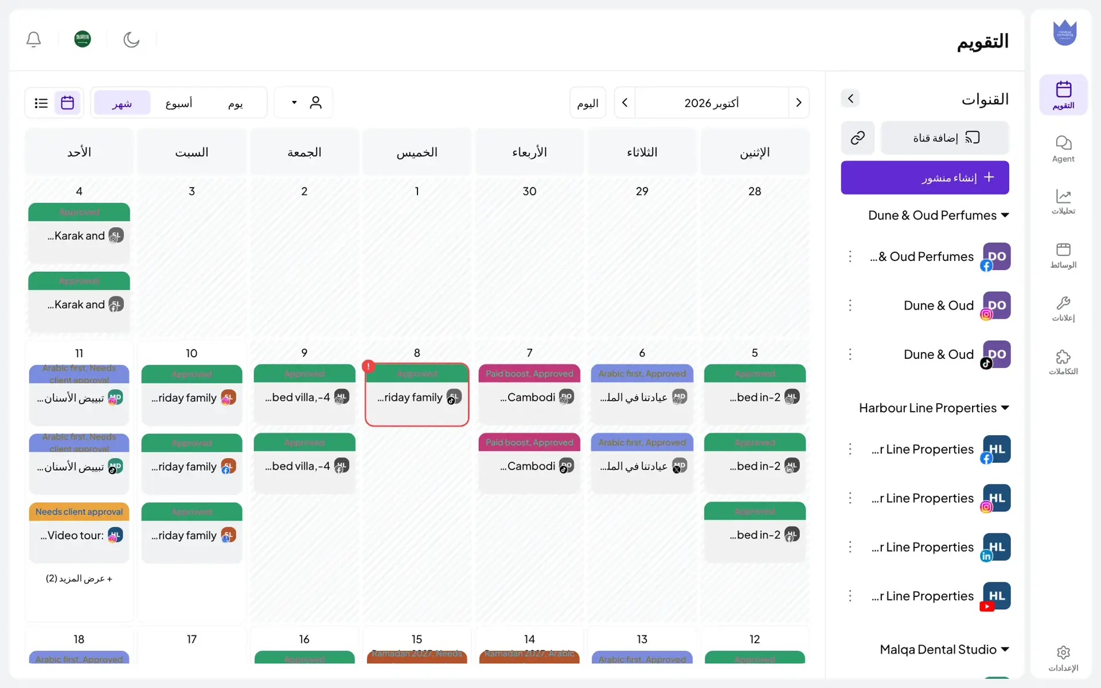Open options for Dune & Oud TikTok channel
The width and height of the screenshot is (1101, 688).
point(850,354)
